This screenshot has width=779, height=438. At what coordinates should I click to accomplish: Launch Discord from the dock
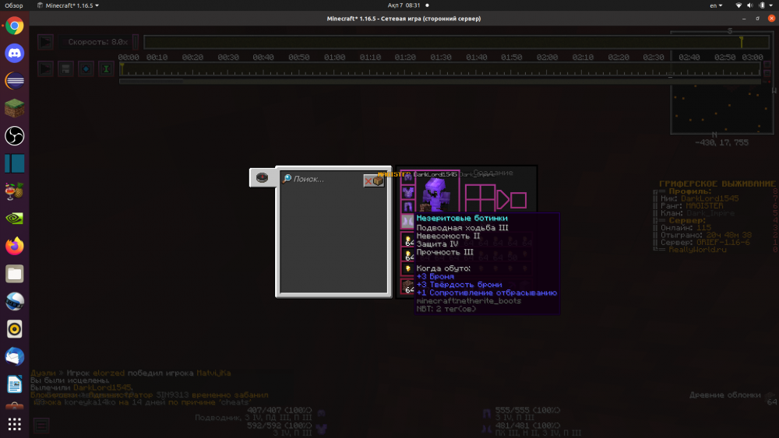pos(14,53)
